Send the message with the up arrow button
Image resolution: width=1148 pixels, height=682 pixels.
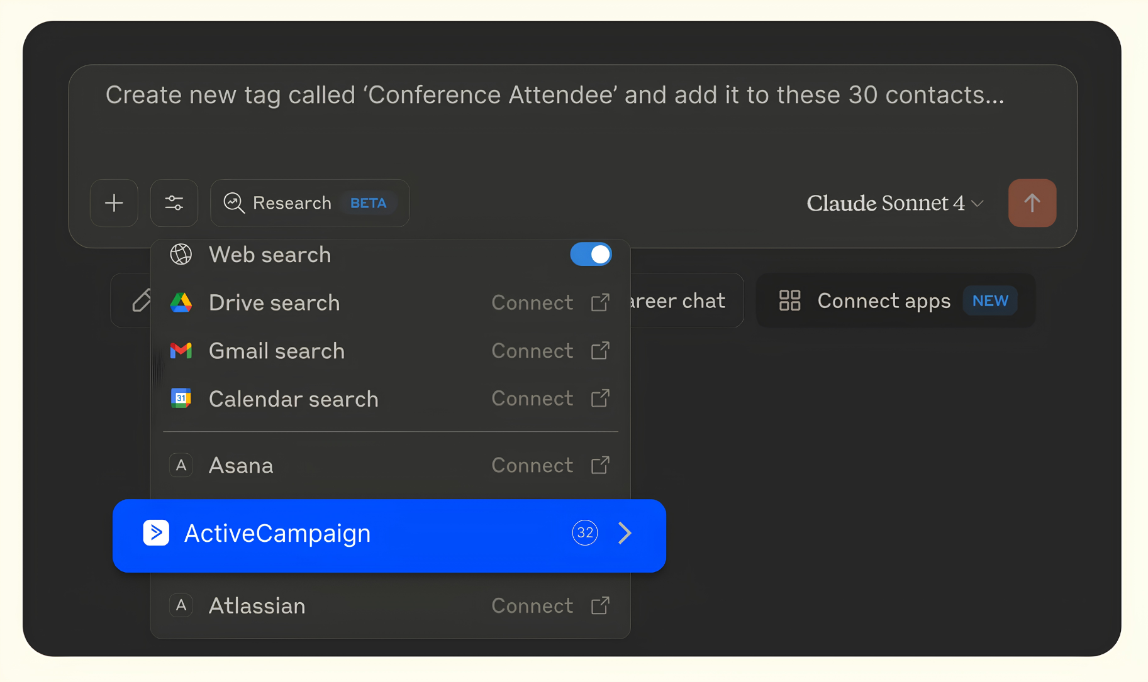pos(1032,203)
